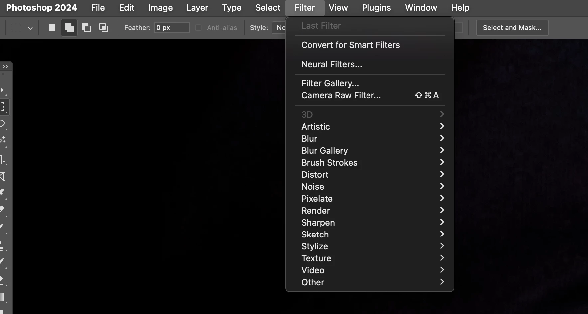This screenshot has width=588, height=314.
Task: Open the File menu
Action: coord(98,8)
